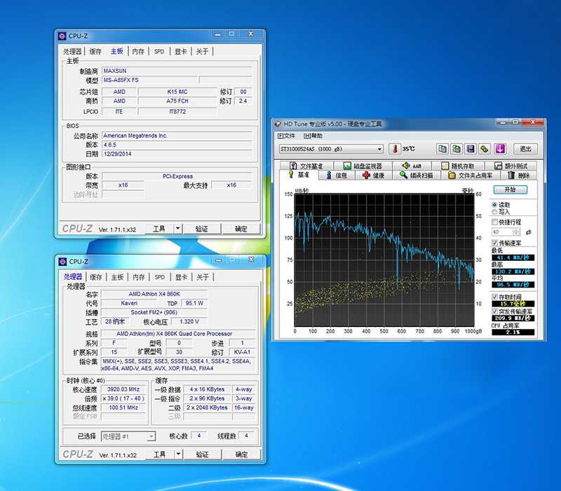Image resolution: width=561 pixels, height=491 pixels.
Task: Click the AMD Athlon X4 860K name field
Action: pyautogui.click(x=154, y=294)
